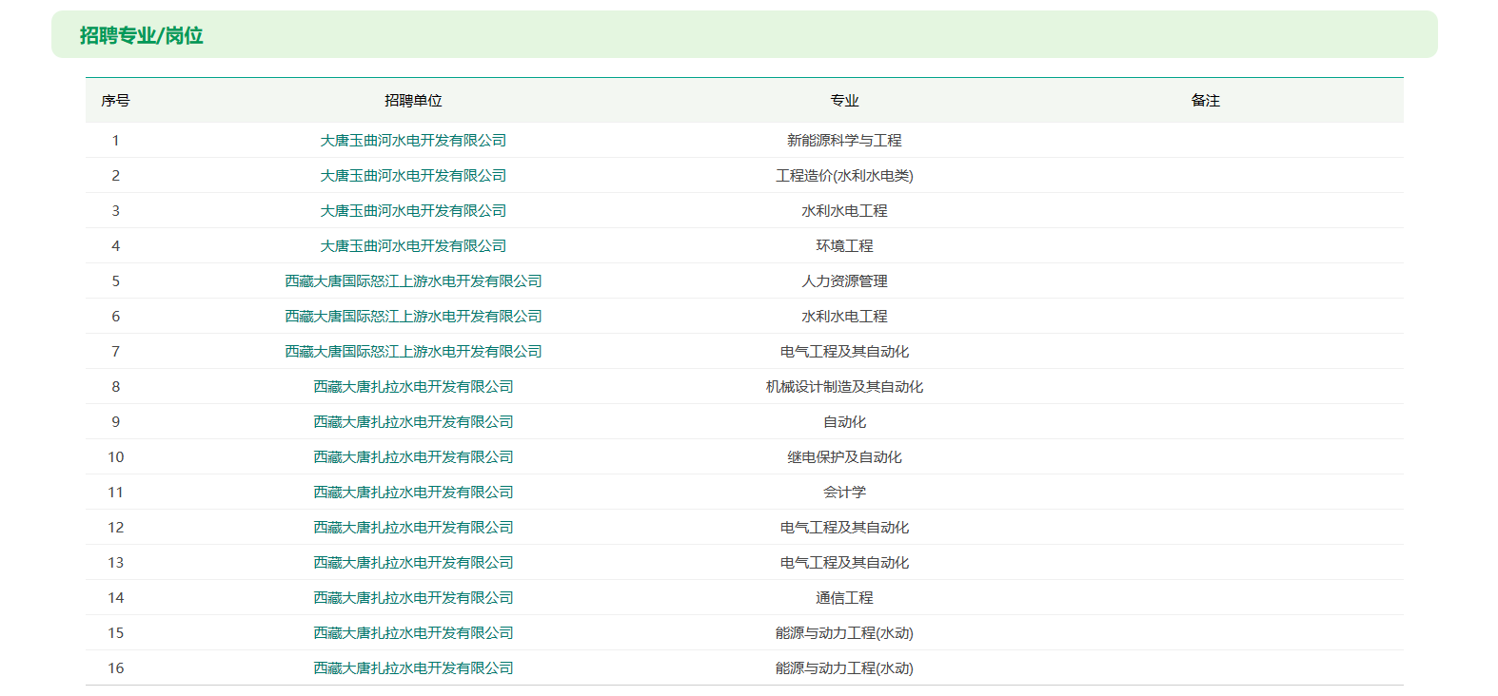Select serial number 10 in the 序号 column
Screen dimensions: 1498x696
(115, 457)
